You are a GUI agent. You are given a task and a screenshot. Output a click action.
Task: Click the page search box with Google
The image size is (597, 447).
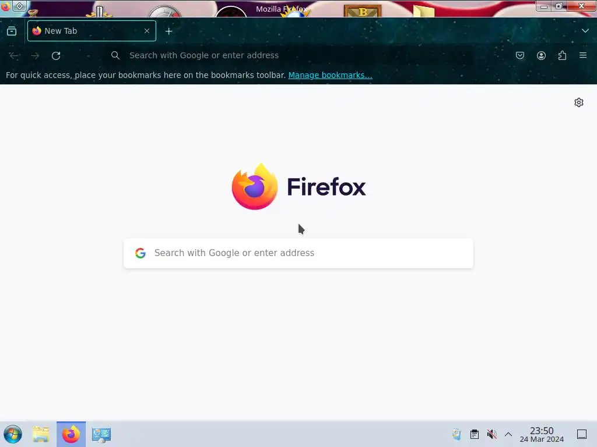click(298, 253)
